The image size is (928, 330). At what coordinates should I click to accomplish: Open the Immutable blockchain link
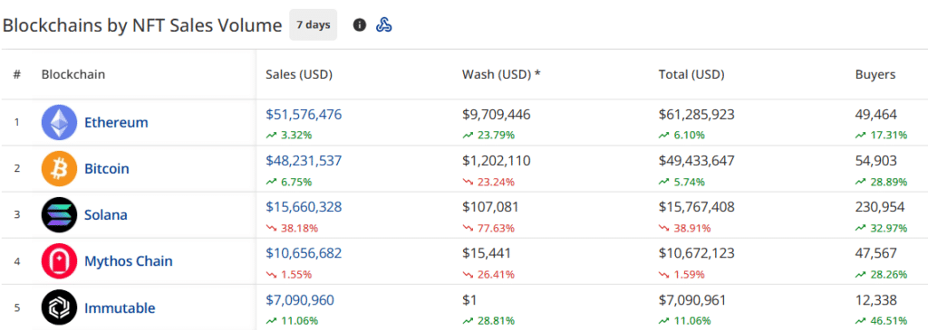[120, 307]
